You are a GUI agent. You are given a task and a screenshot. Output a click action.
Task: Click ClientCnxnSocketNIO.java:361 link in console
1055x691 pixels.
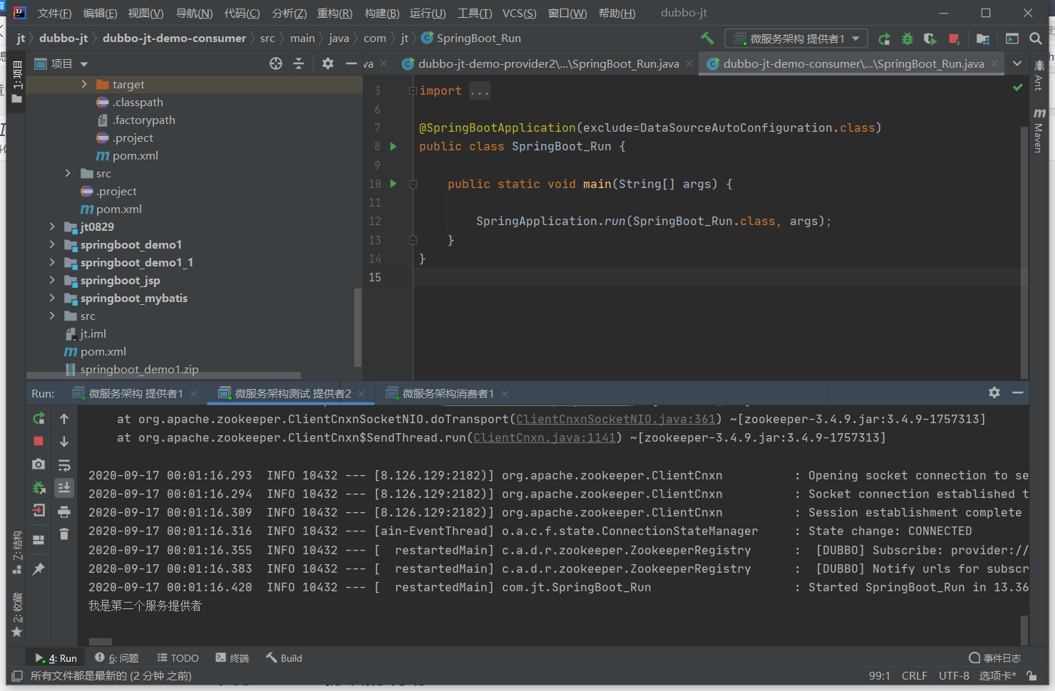pyautogui.click(x=615, y=419)
